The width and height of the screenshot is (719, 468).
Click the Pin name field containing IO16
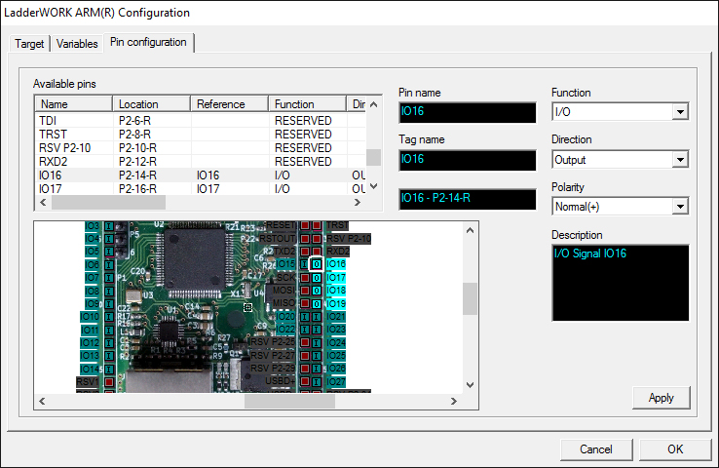(468, 112)
